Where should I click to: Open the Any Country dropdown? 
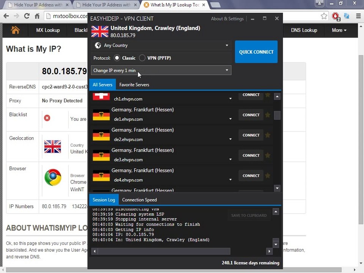161,45
